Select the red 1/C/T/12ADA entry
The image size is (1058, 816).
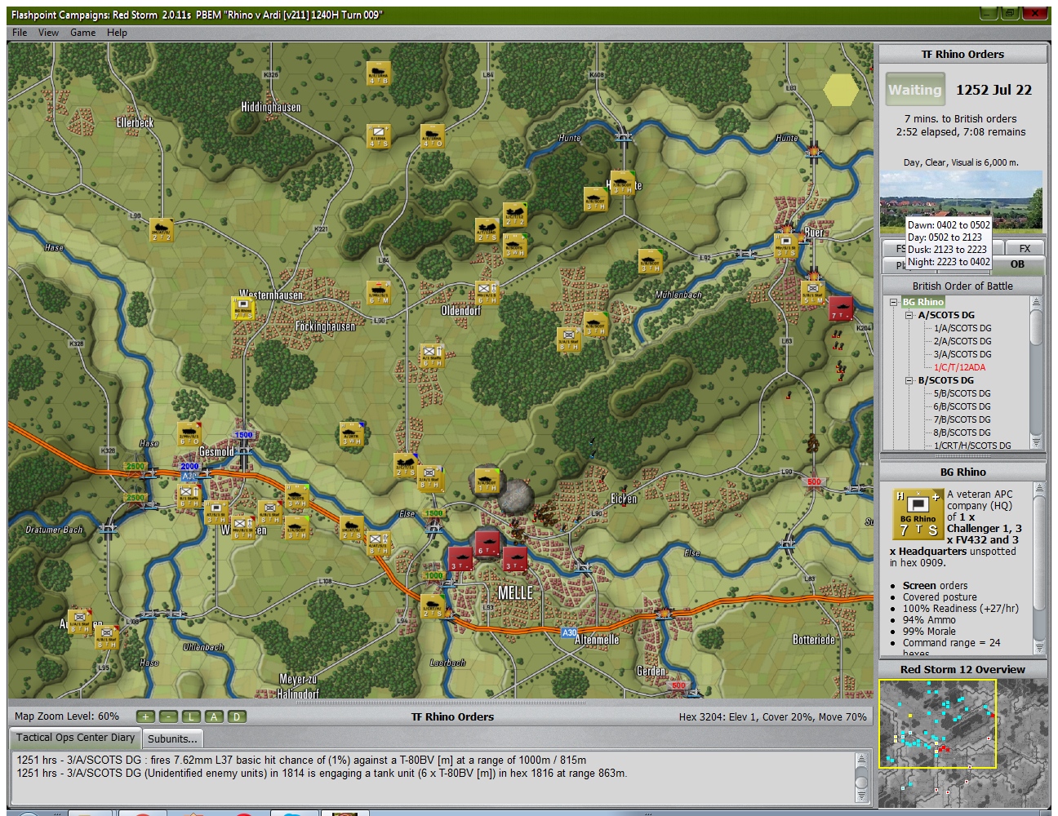pos(959,367)
